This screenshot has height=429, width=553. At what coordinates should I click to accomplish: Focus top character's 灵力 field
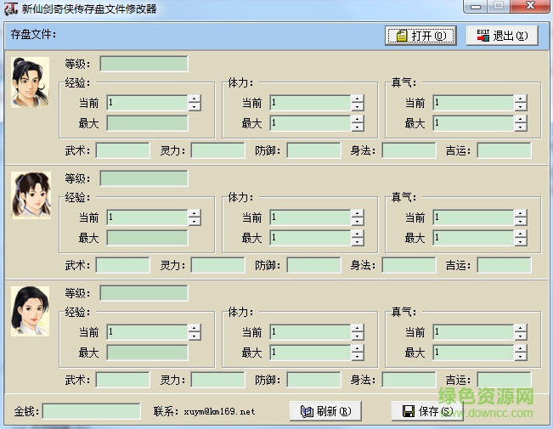click(218, 150)
